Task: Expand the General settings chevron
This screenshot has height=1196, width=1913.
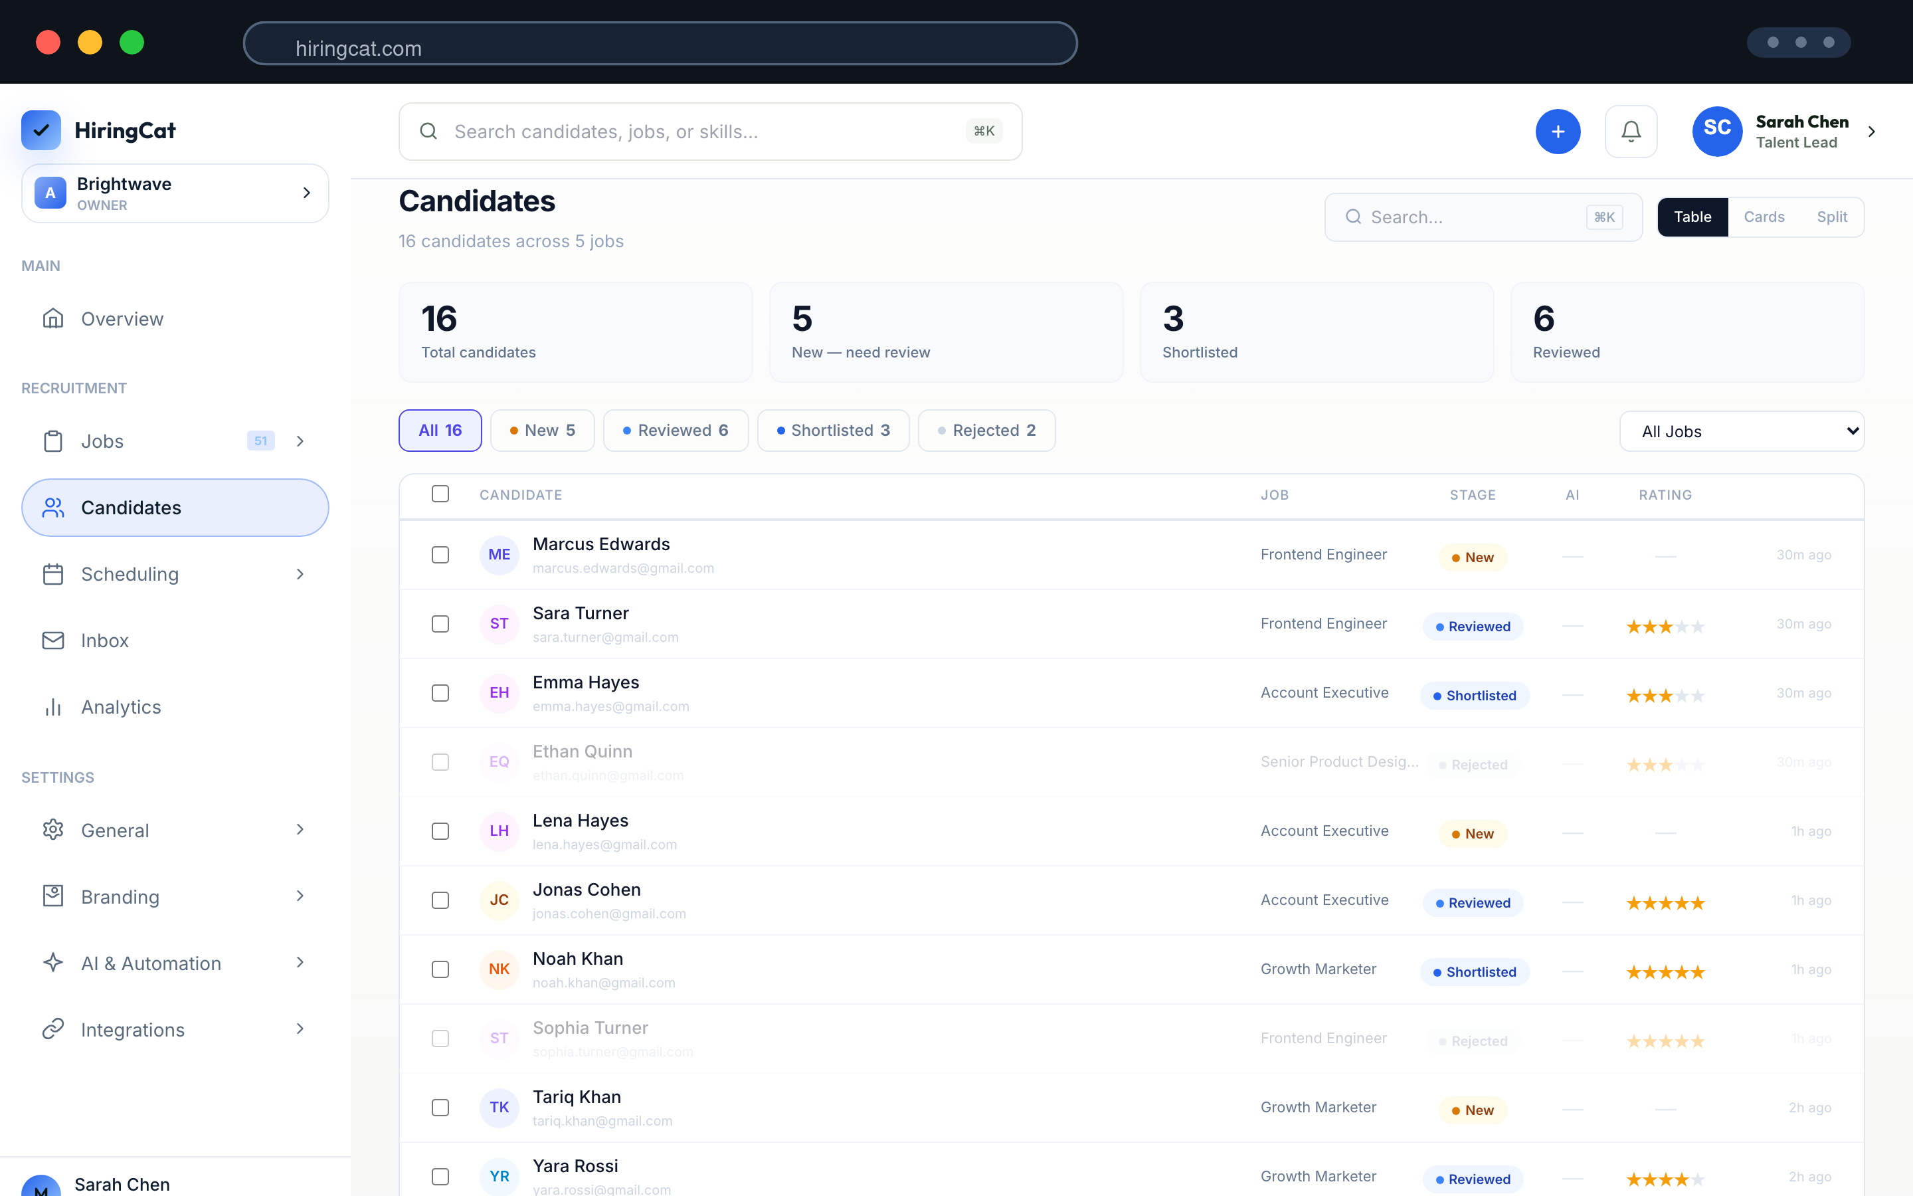Action: click(300, 830)
